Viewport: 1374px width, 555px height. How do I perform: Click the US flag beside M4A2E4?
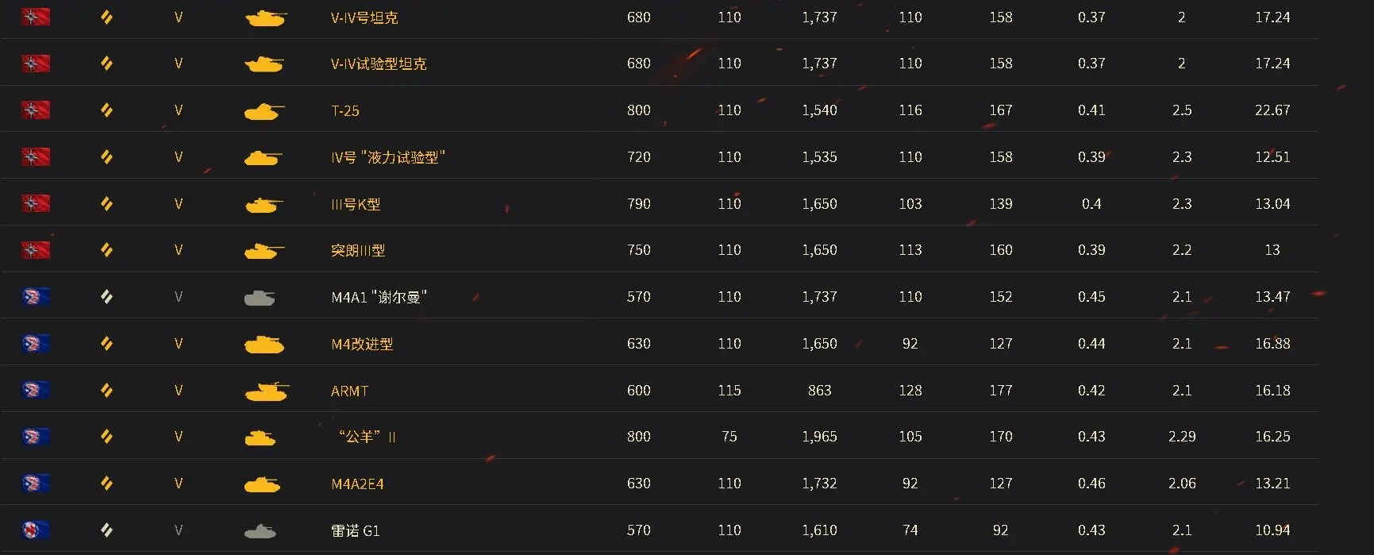(36, 484)
